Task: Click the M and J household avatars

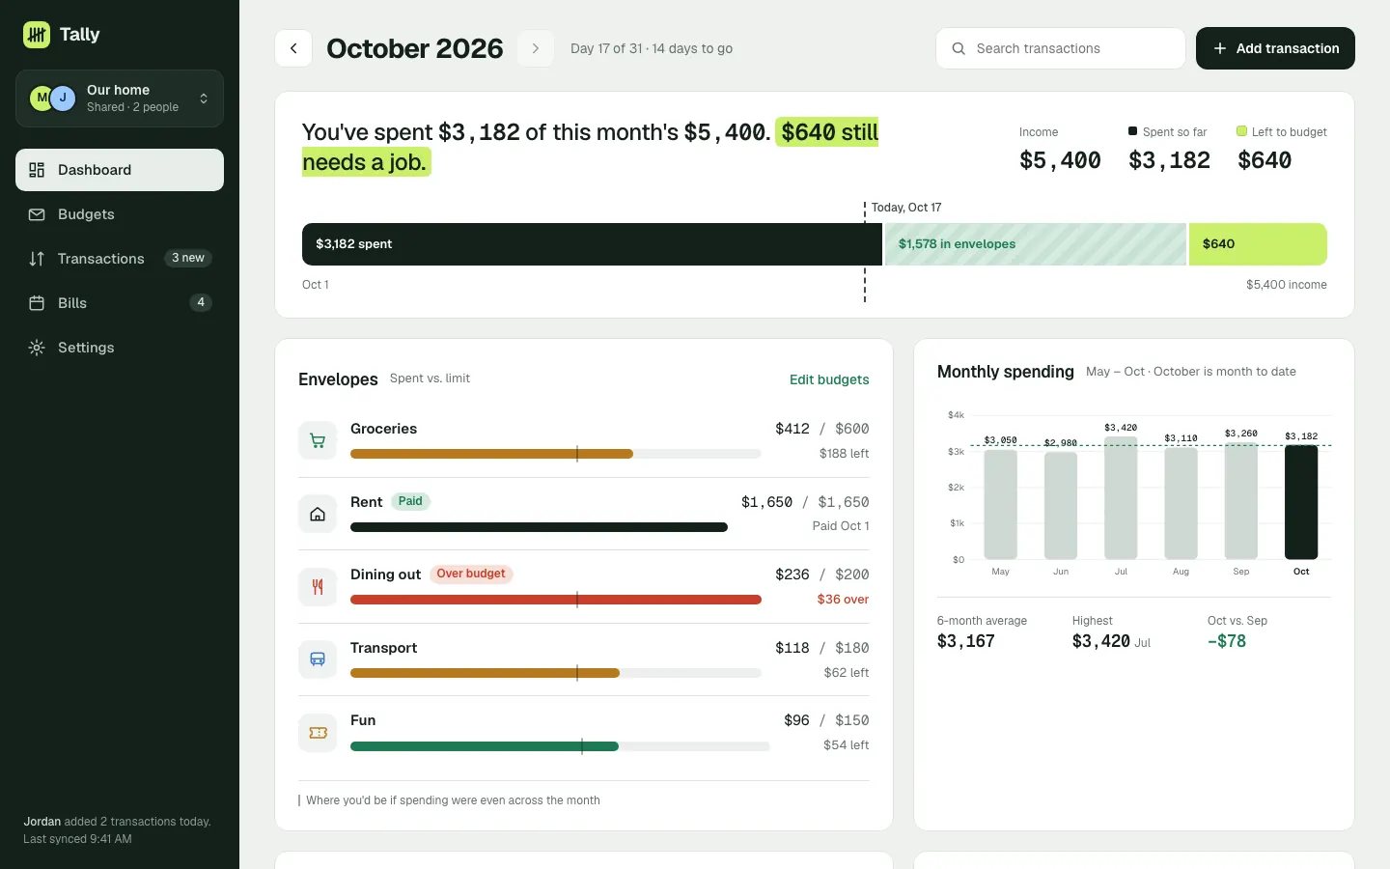Action: tap(52, 98)
